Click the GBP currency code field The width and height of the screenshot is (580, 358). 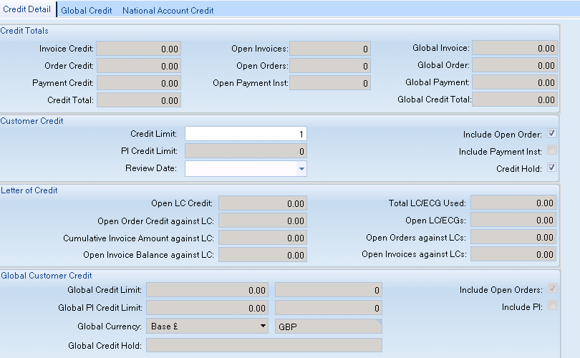coord(329,326)
